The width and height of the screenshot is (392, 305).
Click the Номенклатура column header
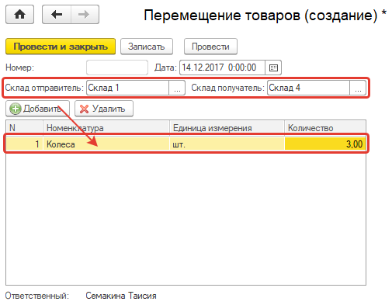click(x=106, y=128)
